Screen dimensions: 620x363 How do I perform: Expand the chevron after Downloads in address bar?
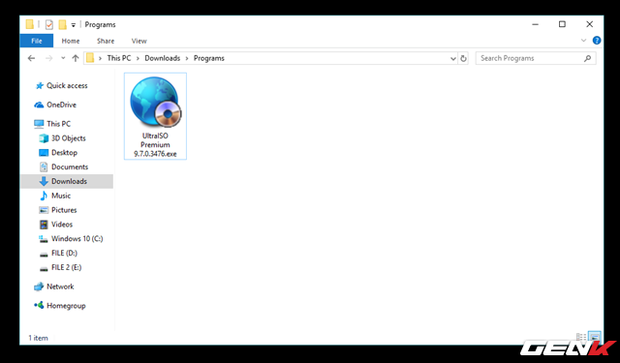coord(187,58)
